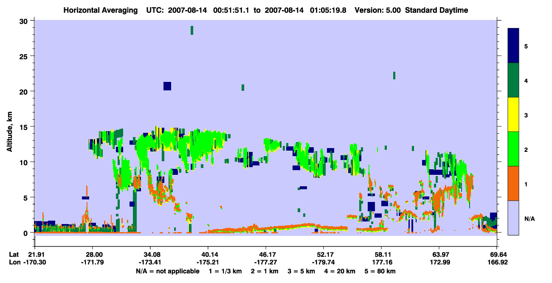Screen dimensions: 552x283
Task: Click the latitude value 34.08
Action: 150,255
